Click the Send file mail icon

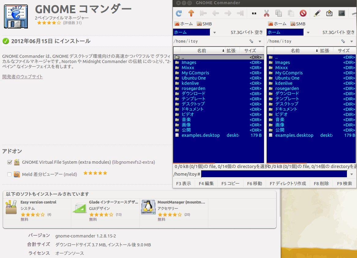coord(329,13)
